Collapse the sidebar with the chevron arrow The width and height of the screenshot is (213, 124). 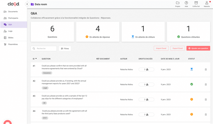click(27, 4)
